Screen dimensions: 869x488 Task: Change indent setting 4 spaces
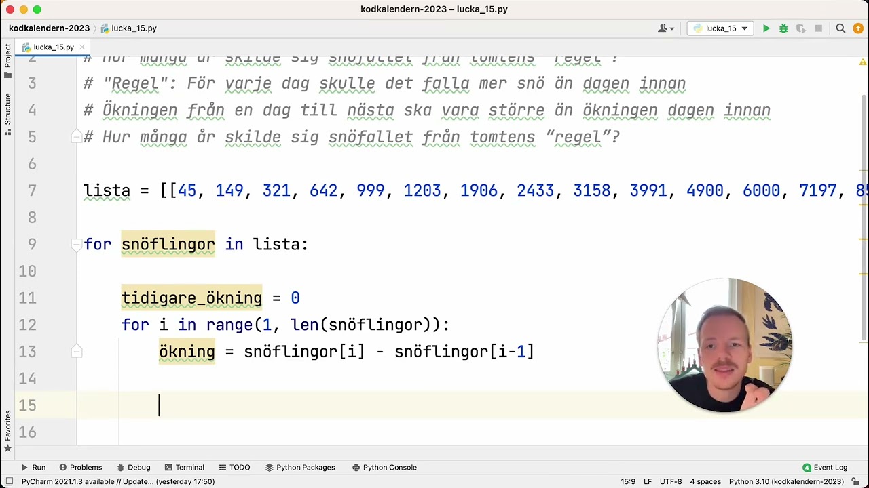pyautogui.click(x=705, y=482)
